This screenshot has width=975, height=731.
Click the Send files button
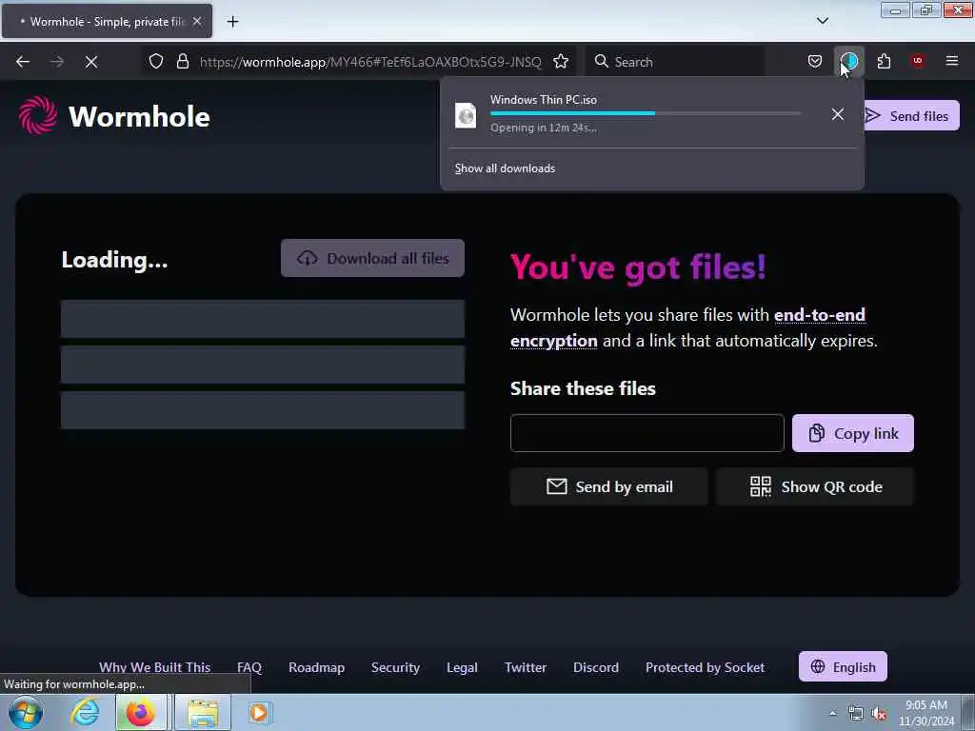[x=911, y=115]
